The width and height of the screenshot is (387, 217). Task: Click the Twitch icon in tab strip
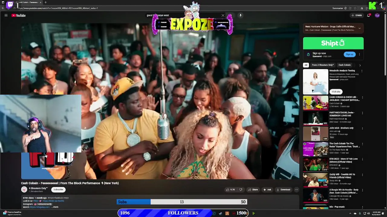(x=10, y=4)
